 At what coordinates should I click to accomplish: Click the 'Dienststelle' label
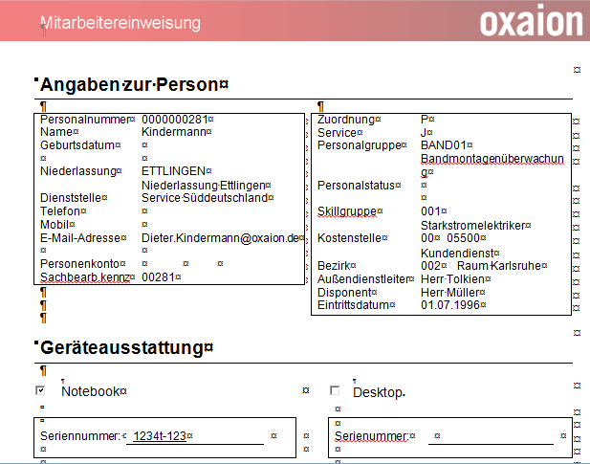coord(71,198)
